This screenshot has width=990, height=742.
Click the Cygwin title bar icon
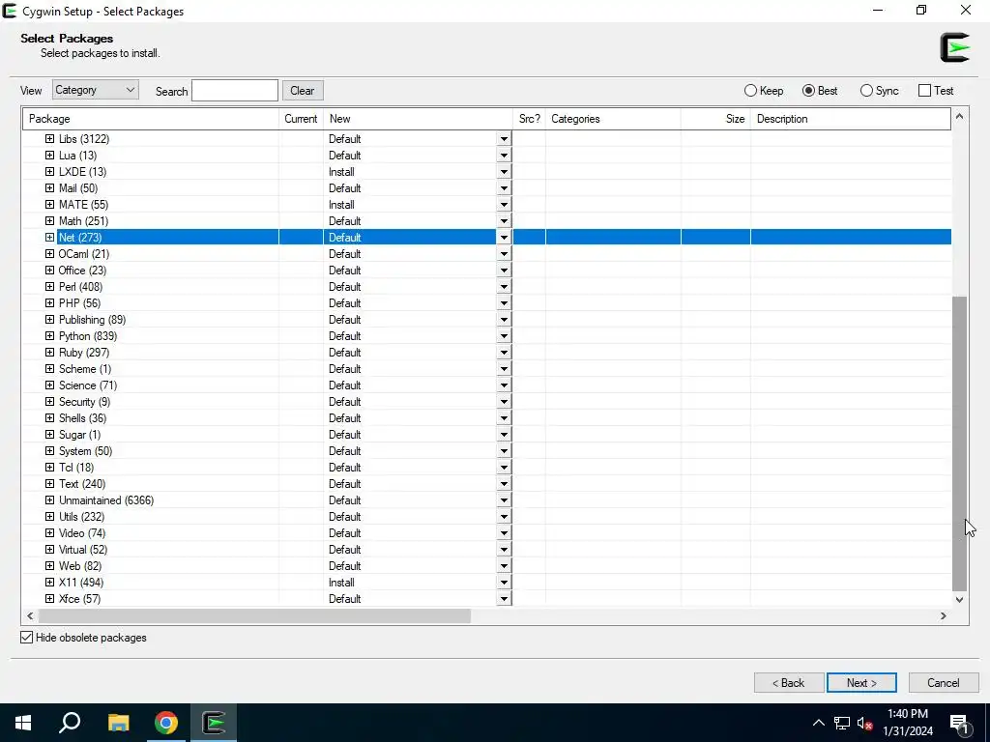pos(10,11)
